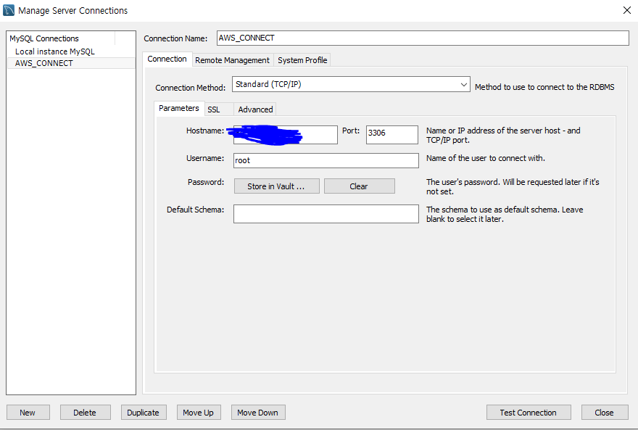This screenshot has height=430, width=638.
Task: Clear the stored password
Action: 360,186
